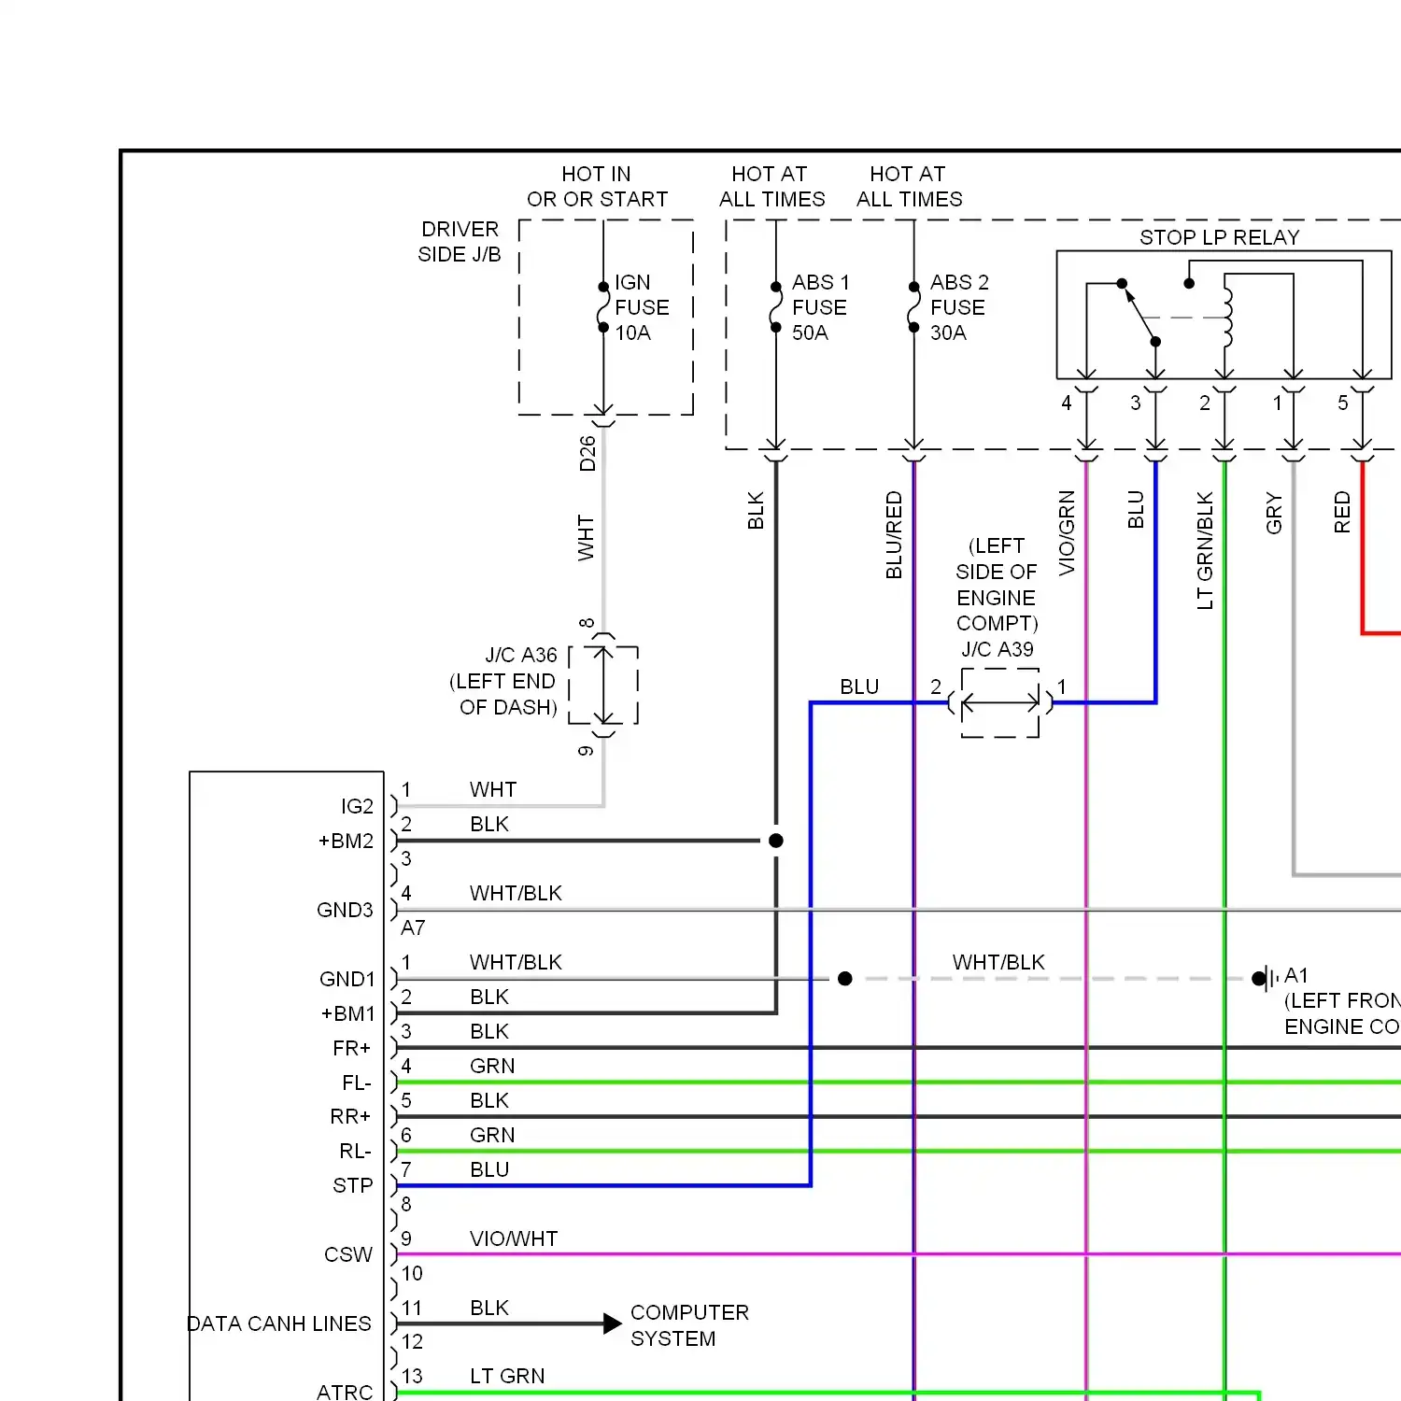Screen dimensions: 1401x1401
Task: Click the ABS 2 FUSE 30A label
Action: [959, 307]
